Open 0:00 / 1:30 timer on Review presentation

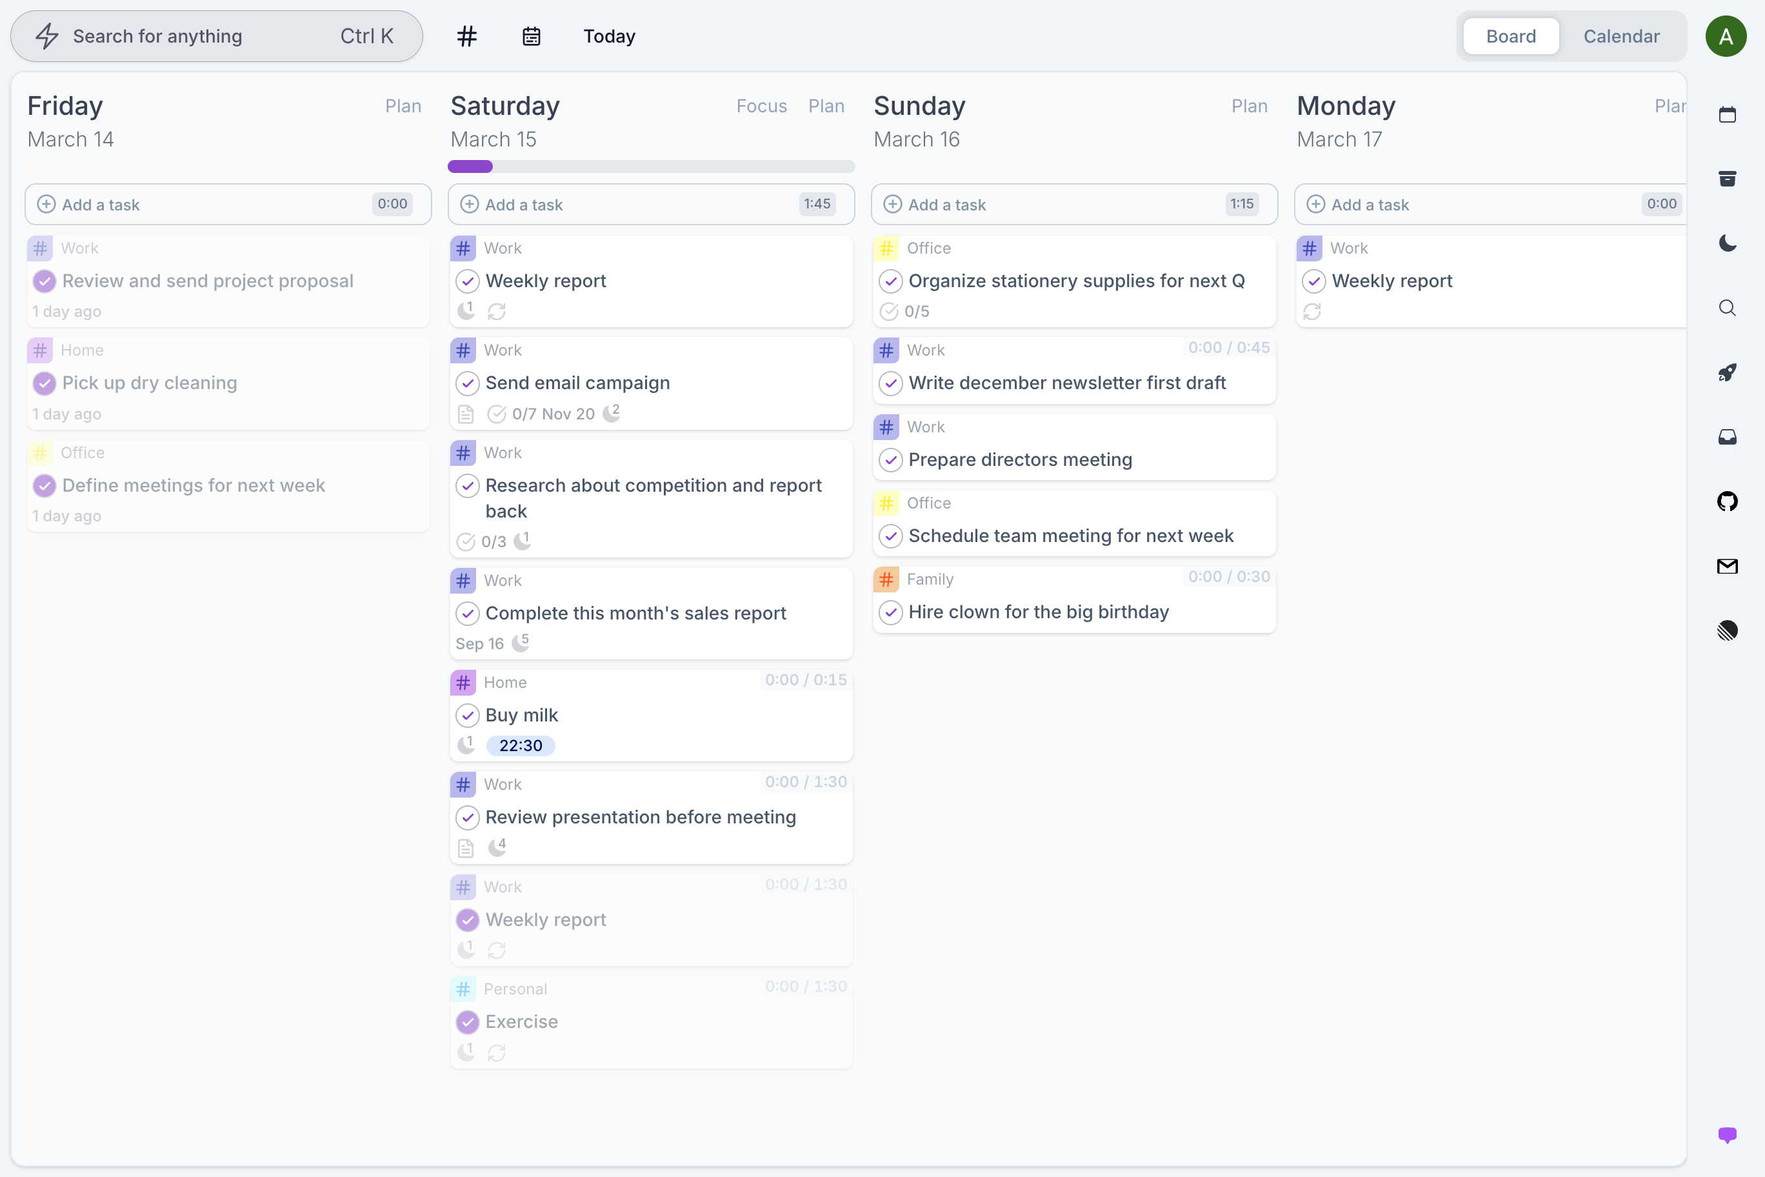pyautogui.click(x=805, y=782)
